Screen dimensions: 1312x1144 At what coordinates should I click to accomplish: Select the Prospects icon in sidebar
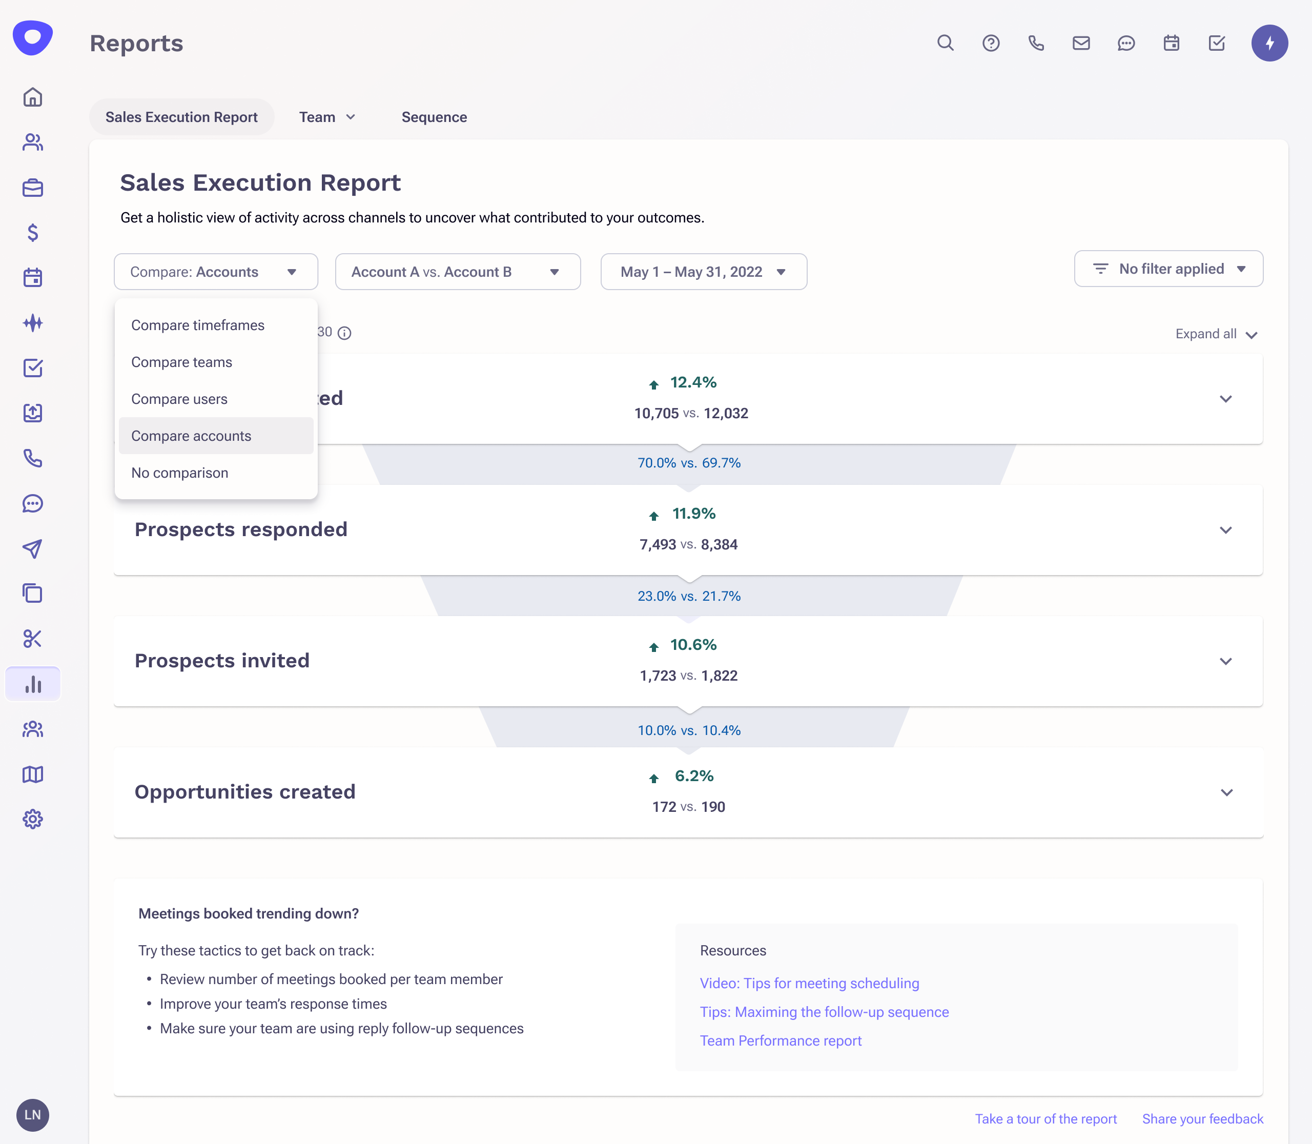pyautogui.click(x=33, y=142)
